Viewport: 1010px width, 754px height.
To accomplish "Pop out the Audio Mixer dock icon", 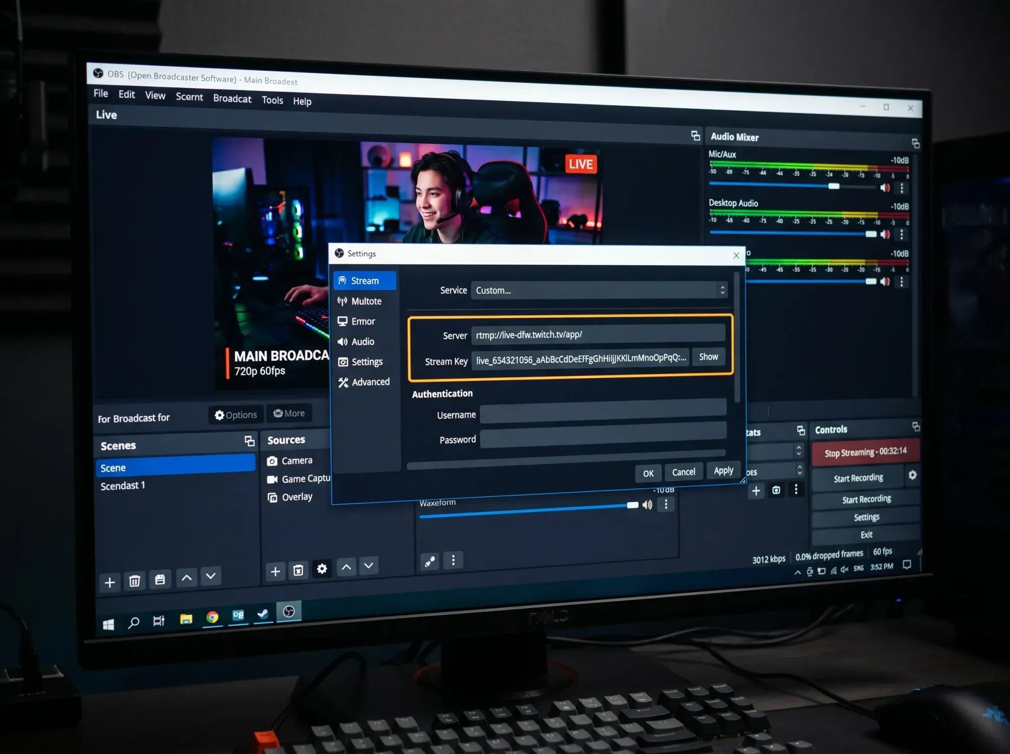I will click(916, 143).
